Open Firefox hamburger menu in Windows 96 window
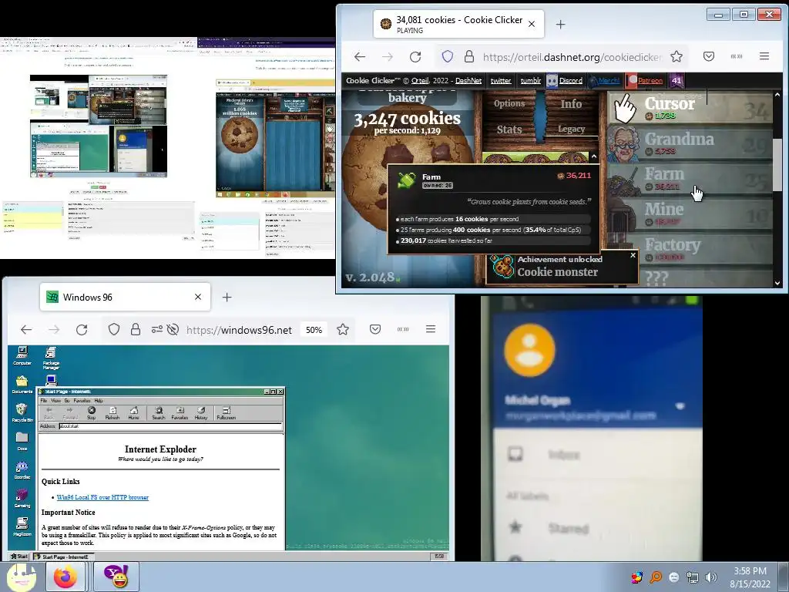This screenshot has height=592, width=789. (x=431, y=329)
